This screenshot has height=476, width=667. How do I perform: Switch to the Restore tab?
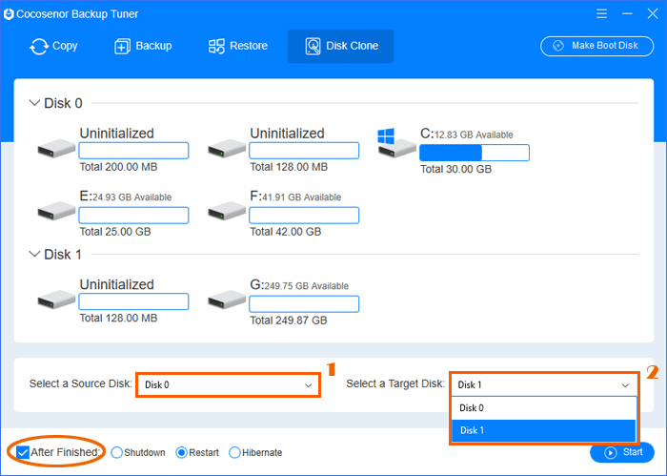[238, 46]
